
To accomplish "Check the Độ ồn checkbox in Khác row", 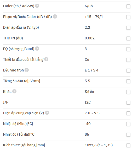I will pos(128,92).
